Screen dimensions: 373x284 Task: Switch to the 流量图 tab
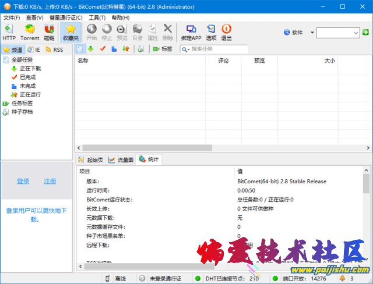121,160
